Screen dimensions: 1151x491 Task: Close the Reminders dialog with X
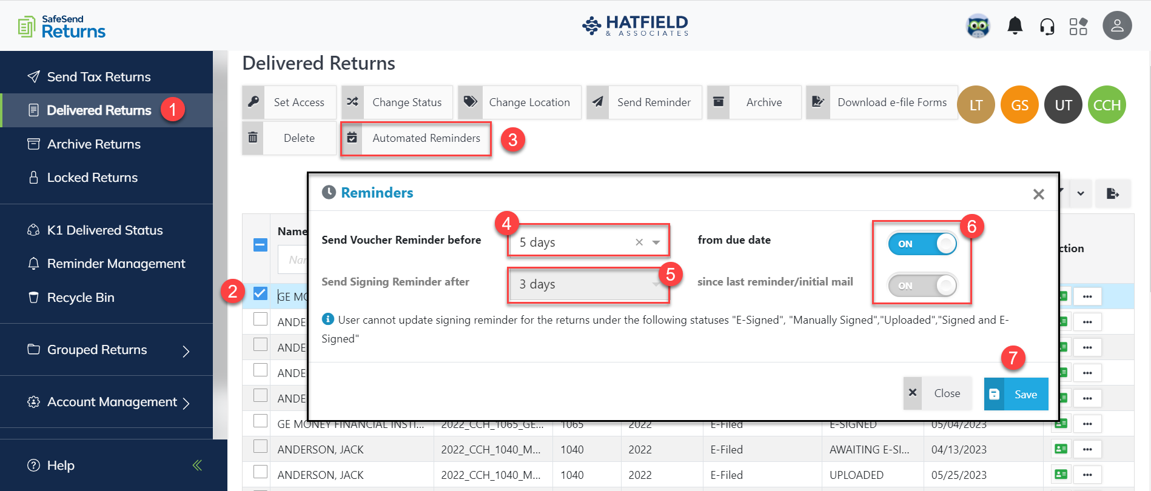[1038, 194]
